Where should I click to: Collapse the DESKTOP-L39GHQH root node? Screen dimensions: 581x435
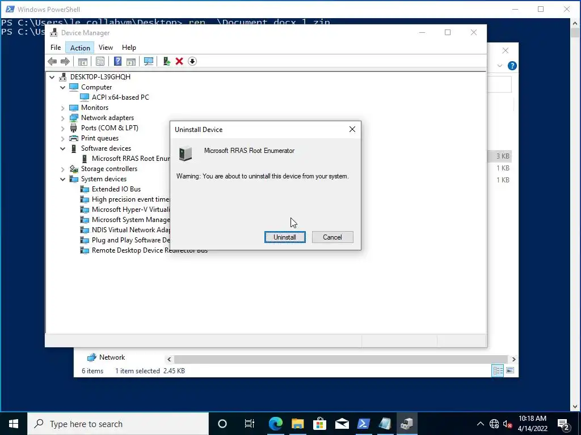point(52,77)
